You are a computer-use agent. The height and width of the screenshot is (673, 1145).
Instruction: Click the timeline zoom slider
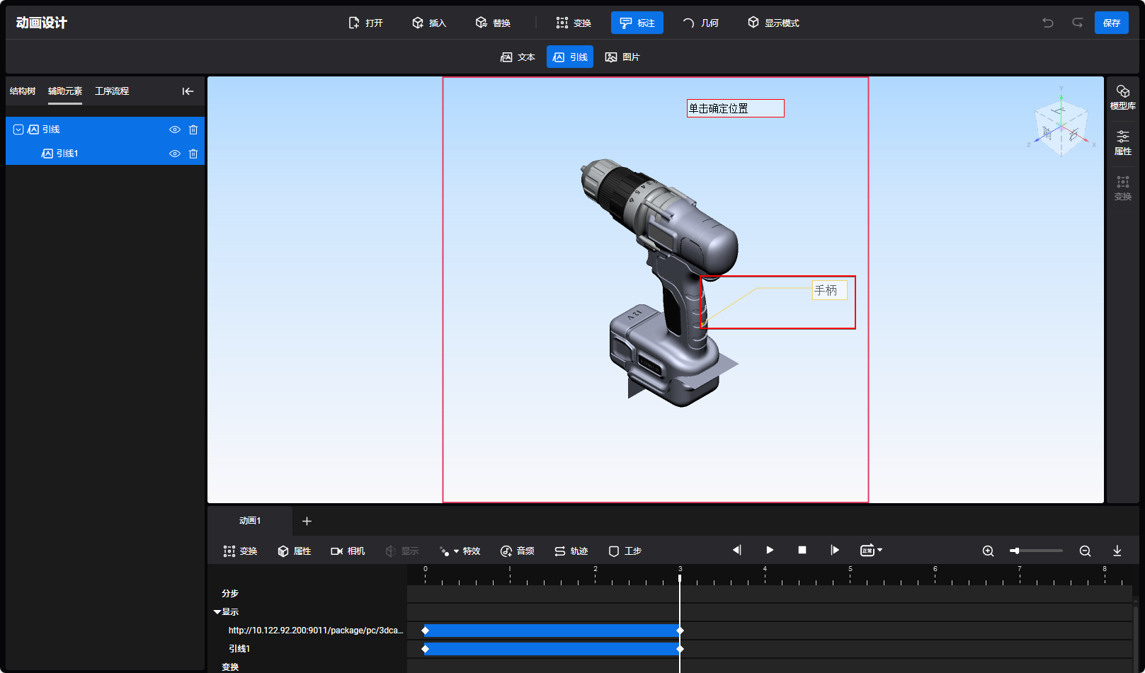click(x=1036, y=551)
